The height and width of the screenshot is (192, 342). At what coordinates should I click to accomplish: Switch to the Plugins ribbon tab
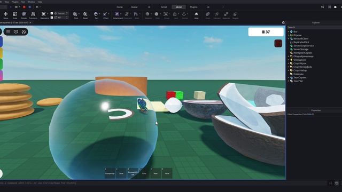click(193, 7)
